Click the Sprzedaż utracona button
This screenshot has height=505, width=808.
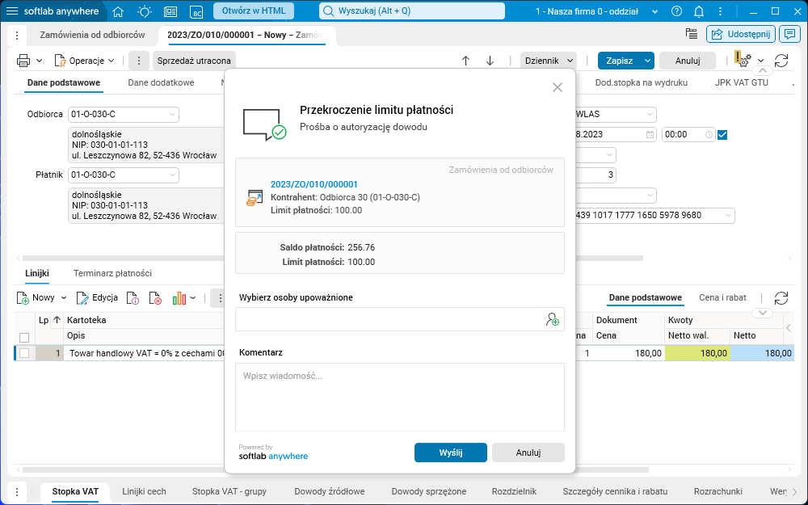[194, 61]
